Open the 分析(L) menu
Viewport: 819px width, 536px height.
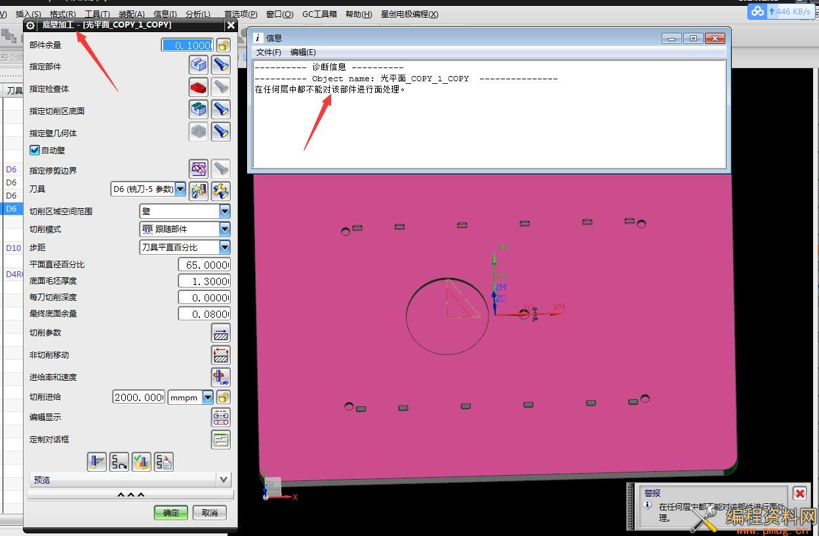coord(198,14)
